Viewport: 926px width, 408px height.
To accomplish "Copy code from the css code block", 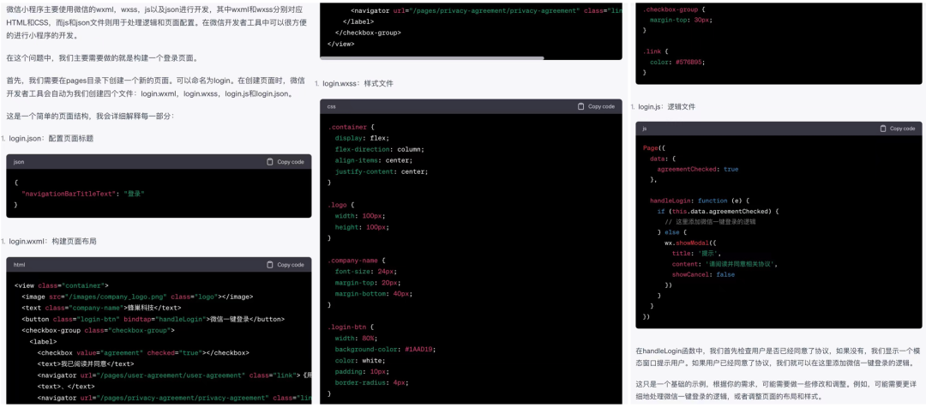I will [x=596, y=106].
